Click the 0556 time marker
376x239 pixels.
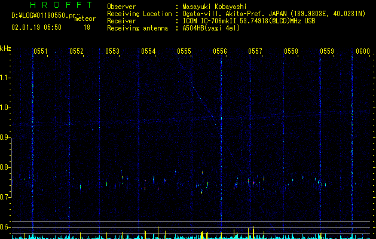220,51
